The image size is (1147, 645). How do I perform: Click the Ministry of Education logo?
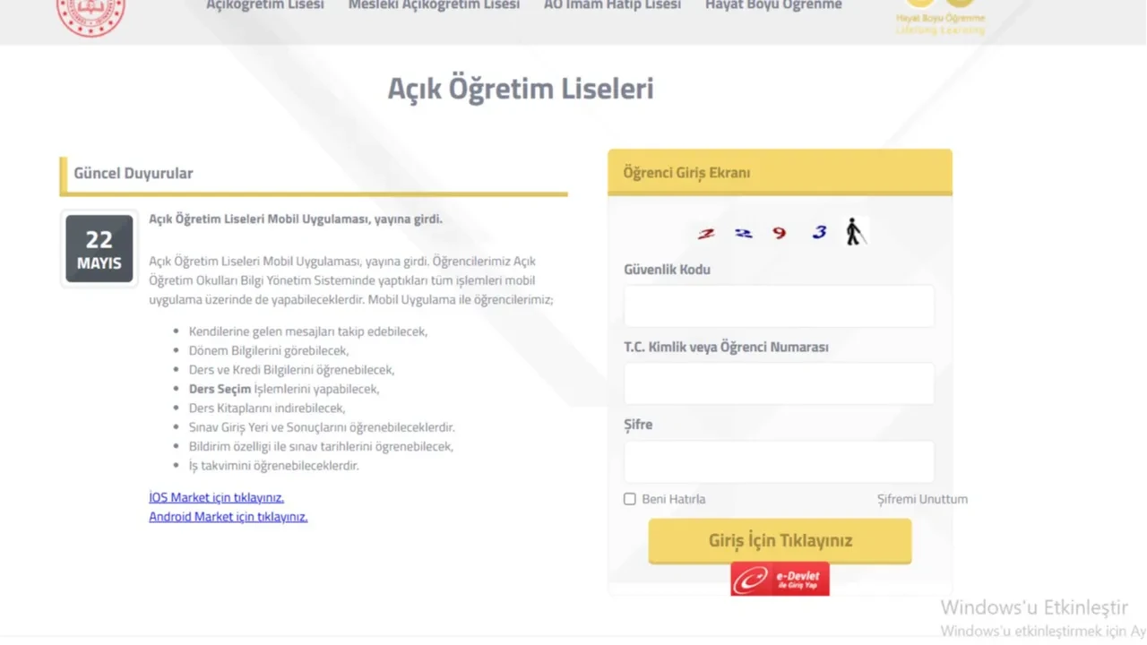point(91,16)
